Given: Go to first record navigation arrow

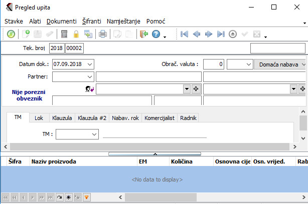Looking at the screenshot, I should (x=184, y=34).
